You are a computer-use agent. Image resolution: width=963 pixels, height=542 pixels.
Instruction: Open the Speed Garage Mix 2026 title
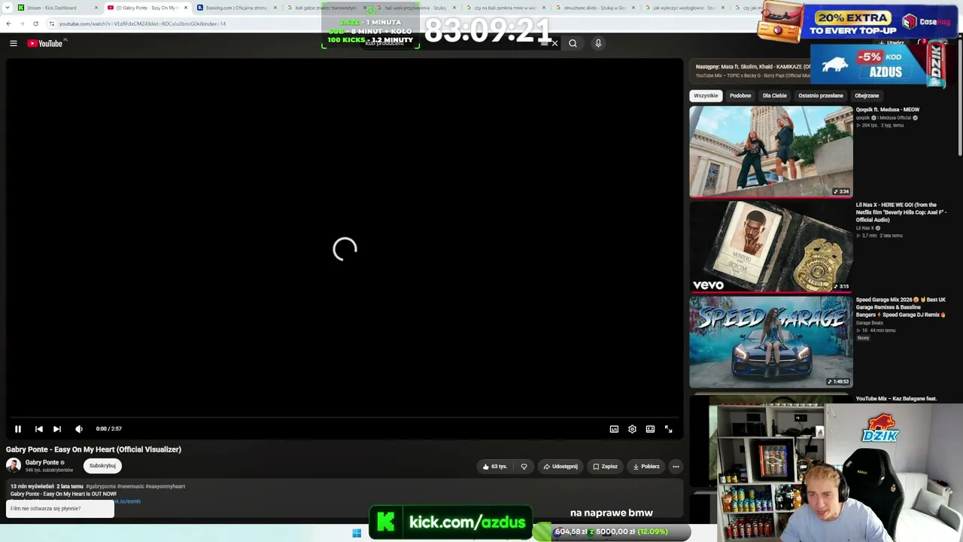click(x=901, y=307)
